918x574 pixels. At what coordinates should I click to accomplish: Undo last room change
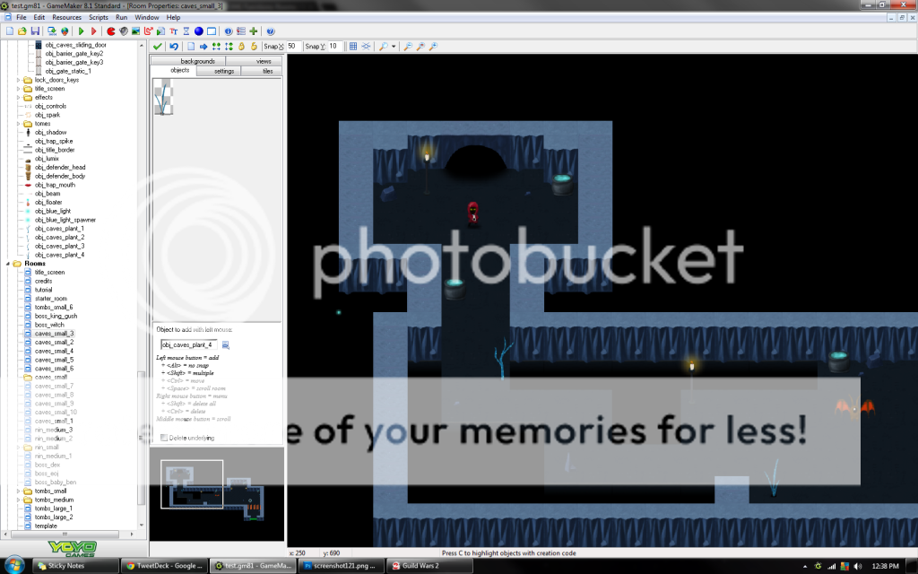point(174,46)
